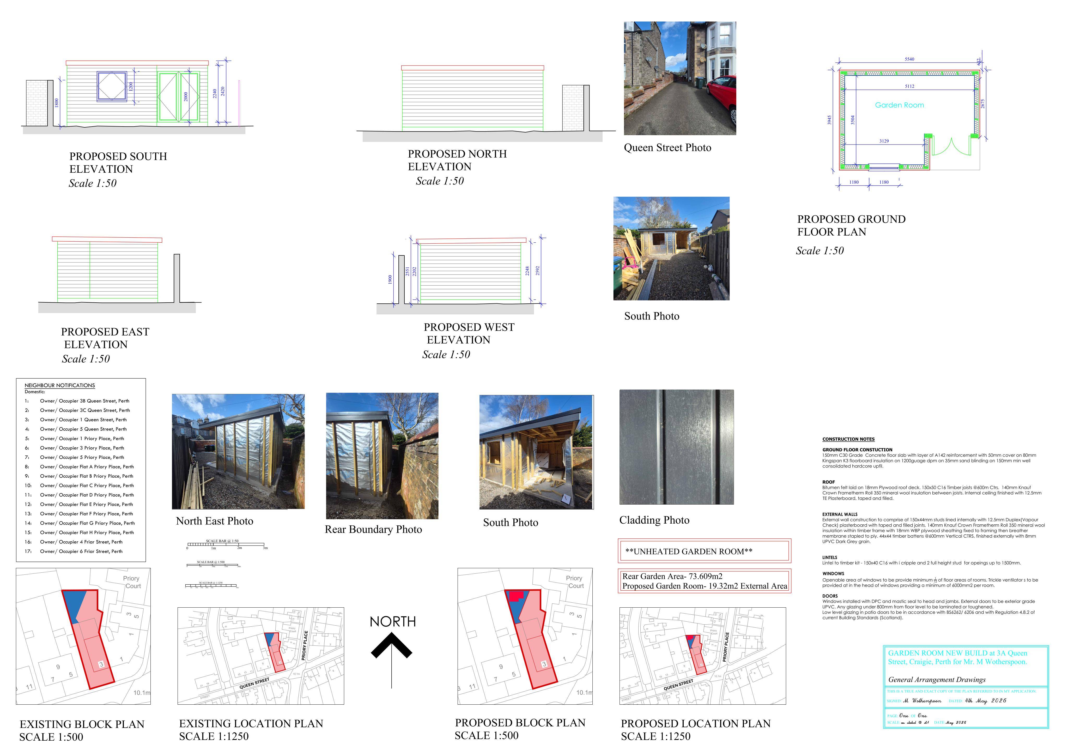Click 'PROPOSED NORTH ELEVATION' title
This screenshot has width=1068, height=755.
coord(457,160)
